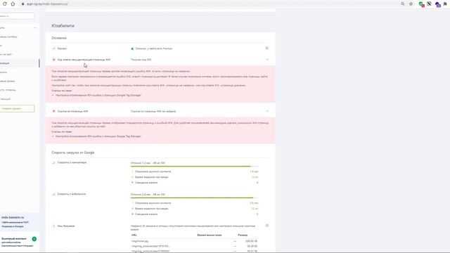This screenshot has height=253, width=450.
Task: Click the 'Размер' column header in cache table
Action: tap(243, 235)
